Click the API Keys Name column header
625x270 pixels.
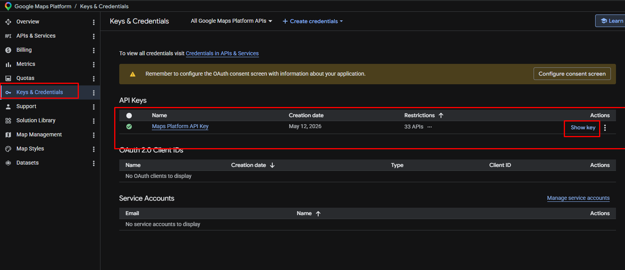coord(159,116)
